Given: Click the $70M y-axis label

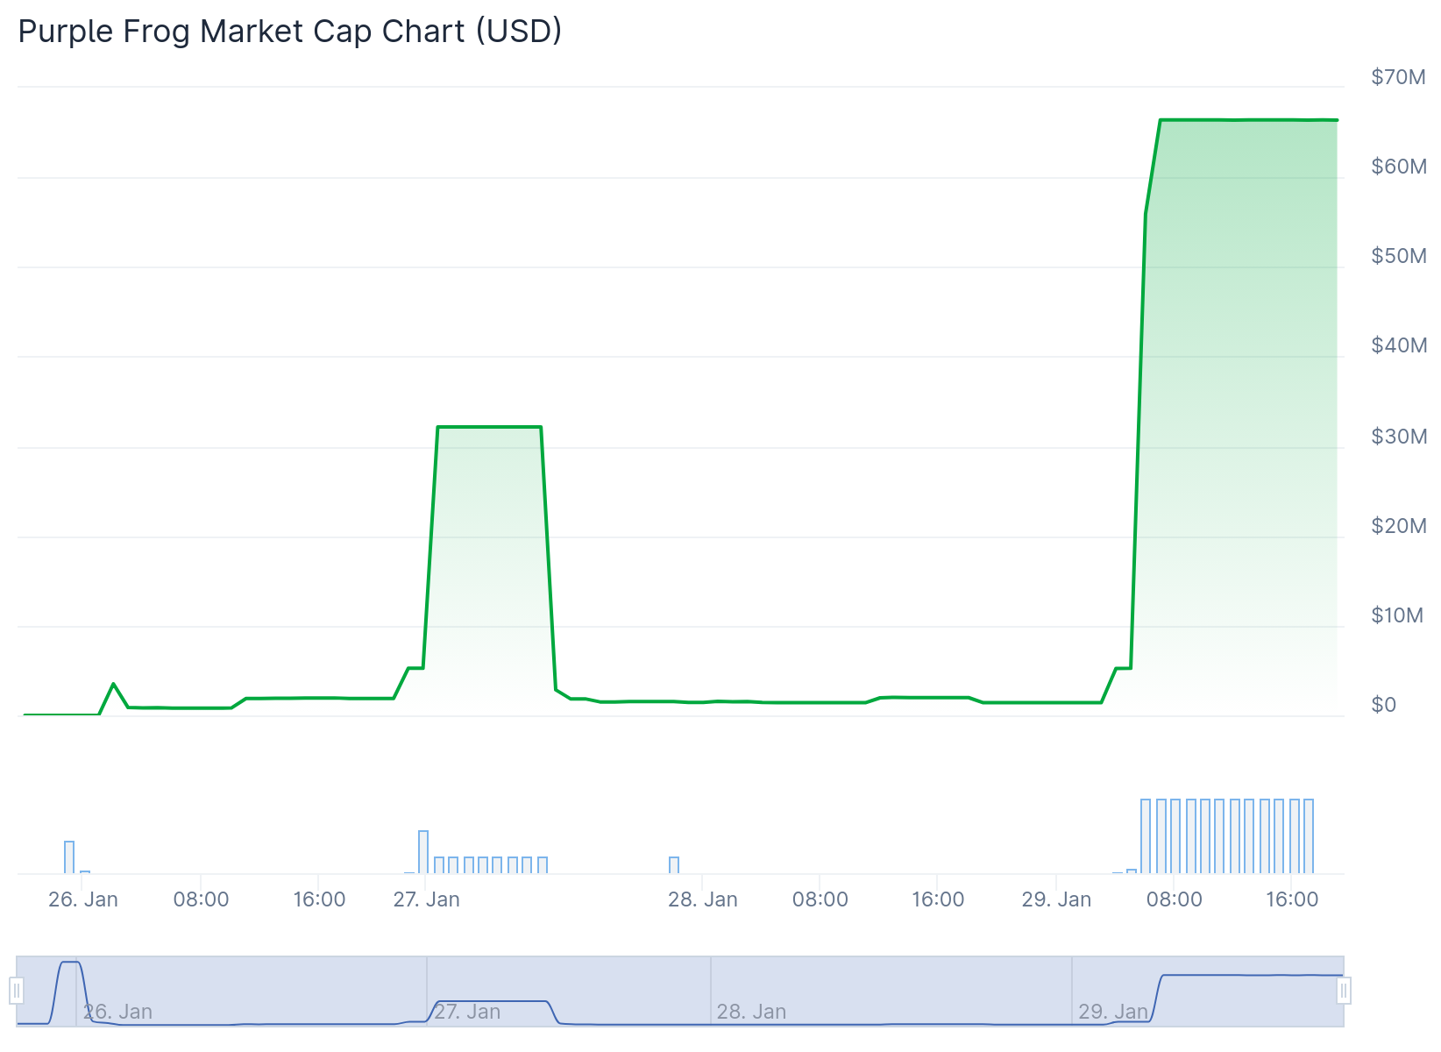Looking at the screenshot, I should point(1398,77).
